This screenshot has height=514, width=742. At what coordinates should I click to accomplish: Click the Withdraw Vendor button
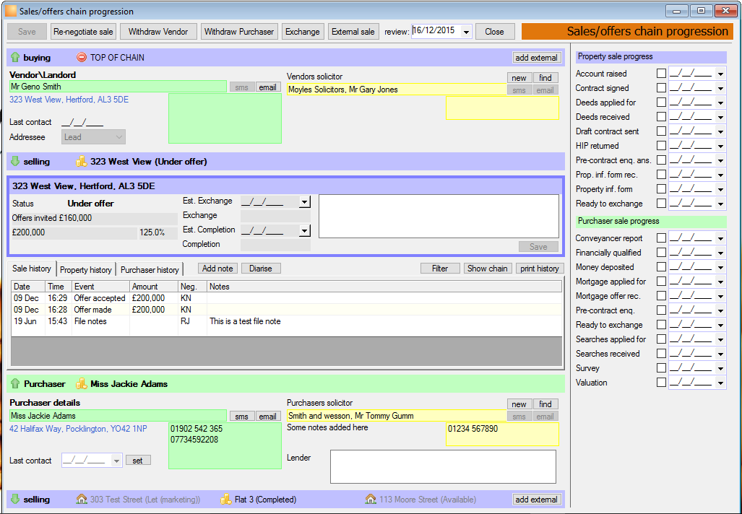click(158, 32)
